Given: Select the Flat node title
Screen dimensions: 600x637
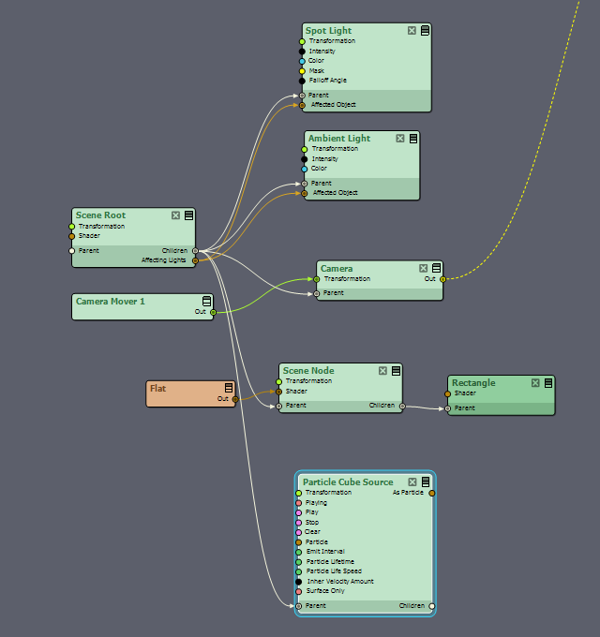Looking at the screenshot, I should (x=158, y=389).
